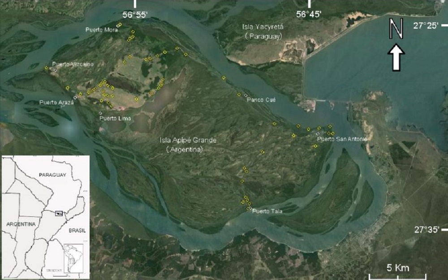The image size is (448, 280).
Task: Click the white marker at Puerto Arazá
Action: pos(75,97)
